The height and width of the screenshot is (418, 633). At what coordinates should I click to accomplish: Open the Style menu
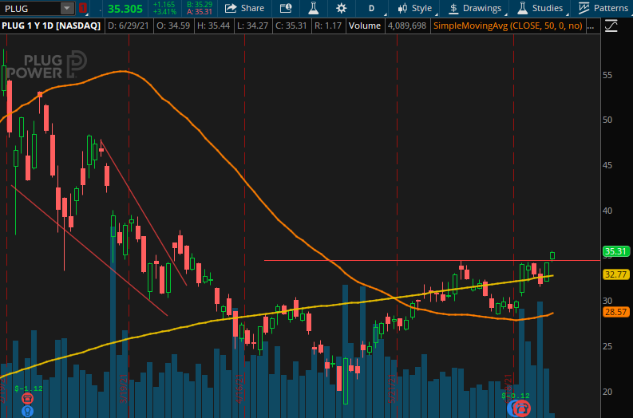point(414,8)
